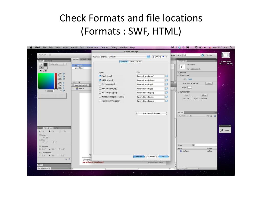Switch to HTML tab in Publish Settings

pyautogui.click(x=139, y=62)
